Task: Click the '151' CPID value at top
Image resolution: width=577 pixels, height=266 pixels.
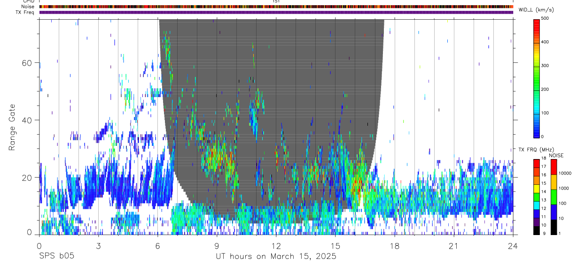Action: (x=276, y=2)
